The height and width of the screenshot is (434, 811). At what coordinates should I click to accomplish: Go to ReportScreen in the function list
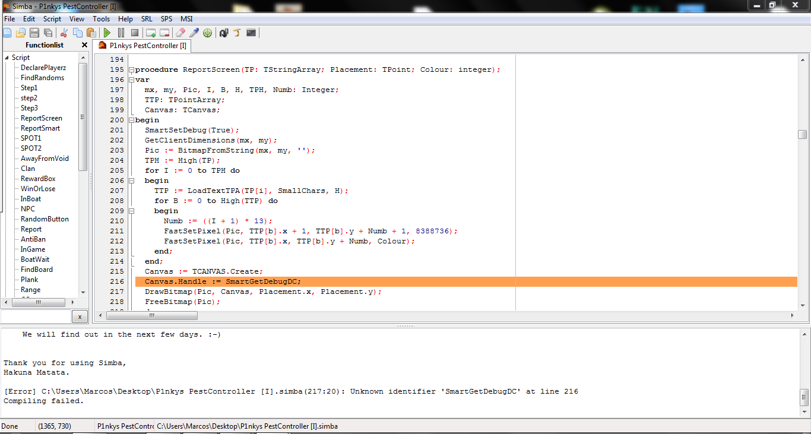[x=42, y=118]
